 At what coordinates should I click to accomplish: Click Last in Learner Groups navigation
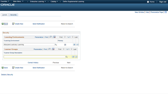pyautogui.click(x=75, y=49)
